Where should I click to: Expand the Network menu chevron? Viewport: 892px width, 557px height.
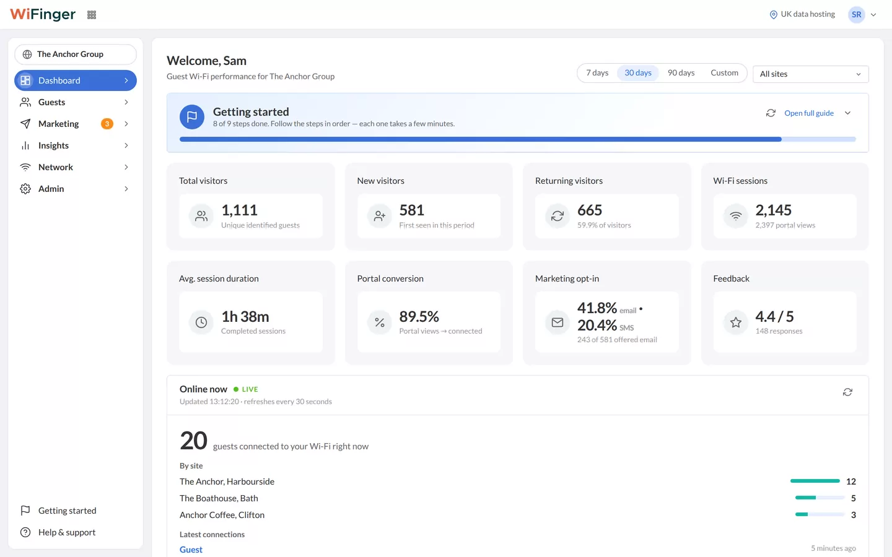126,167
